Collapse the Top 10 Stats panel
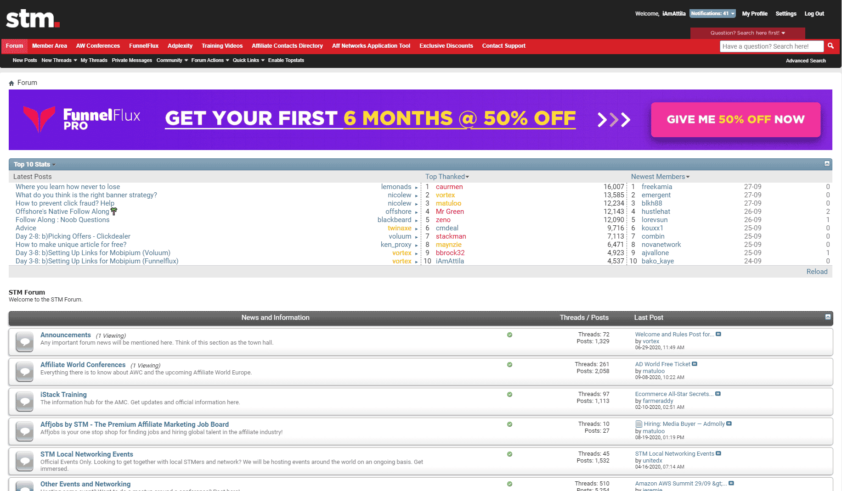 coord(827,164)
